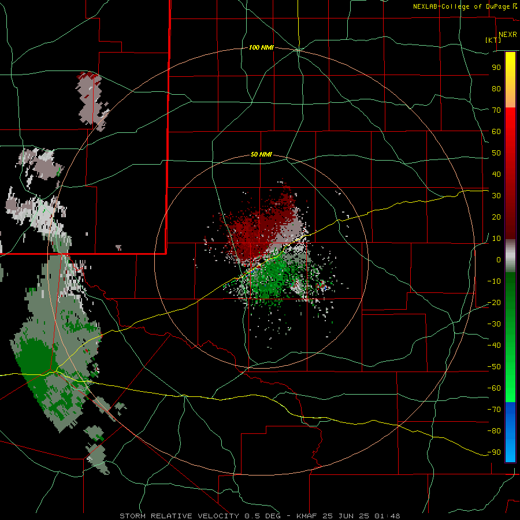
Task: Click the 50 value on the velocity scale
Action: [496, 153]
